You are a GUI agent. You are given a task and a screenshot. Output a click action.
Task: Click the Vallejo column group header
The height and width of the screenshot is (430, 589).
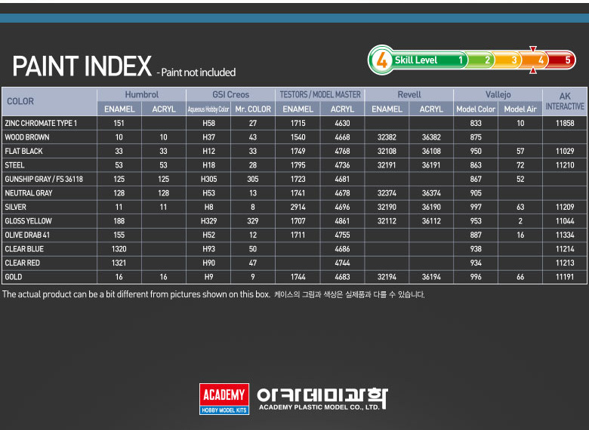point(498,94)
